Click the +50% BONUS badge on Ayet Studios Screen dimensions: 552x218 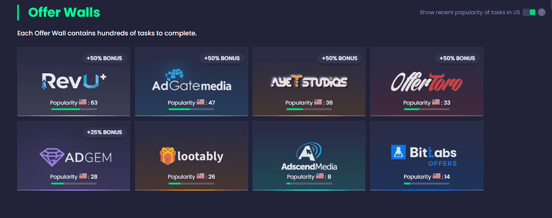pos(340,58)
